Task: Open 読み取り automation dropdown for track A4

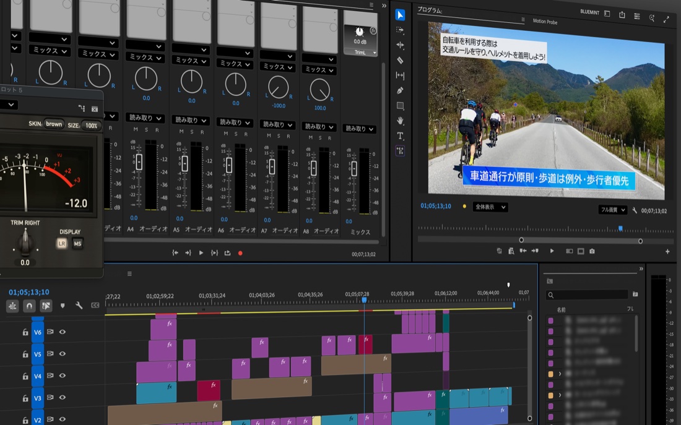Action: coord(145,118)
